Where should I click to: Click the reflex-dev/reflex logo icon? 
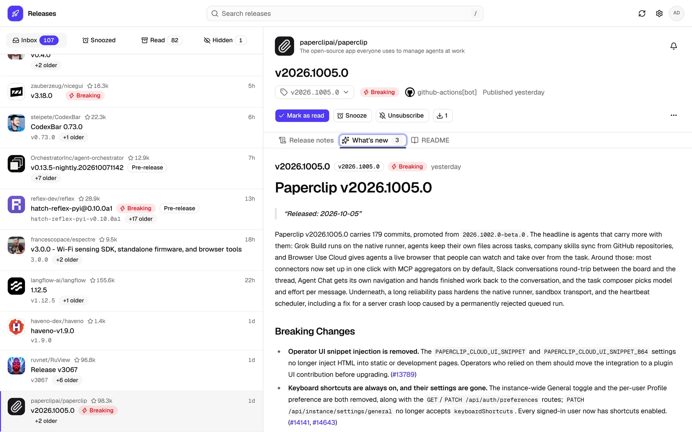[x=16, y=205]
